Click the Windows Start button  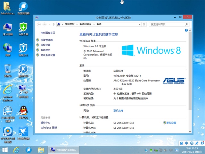tap(5, 150)
